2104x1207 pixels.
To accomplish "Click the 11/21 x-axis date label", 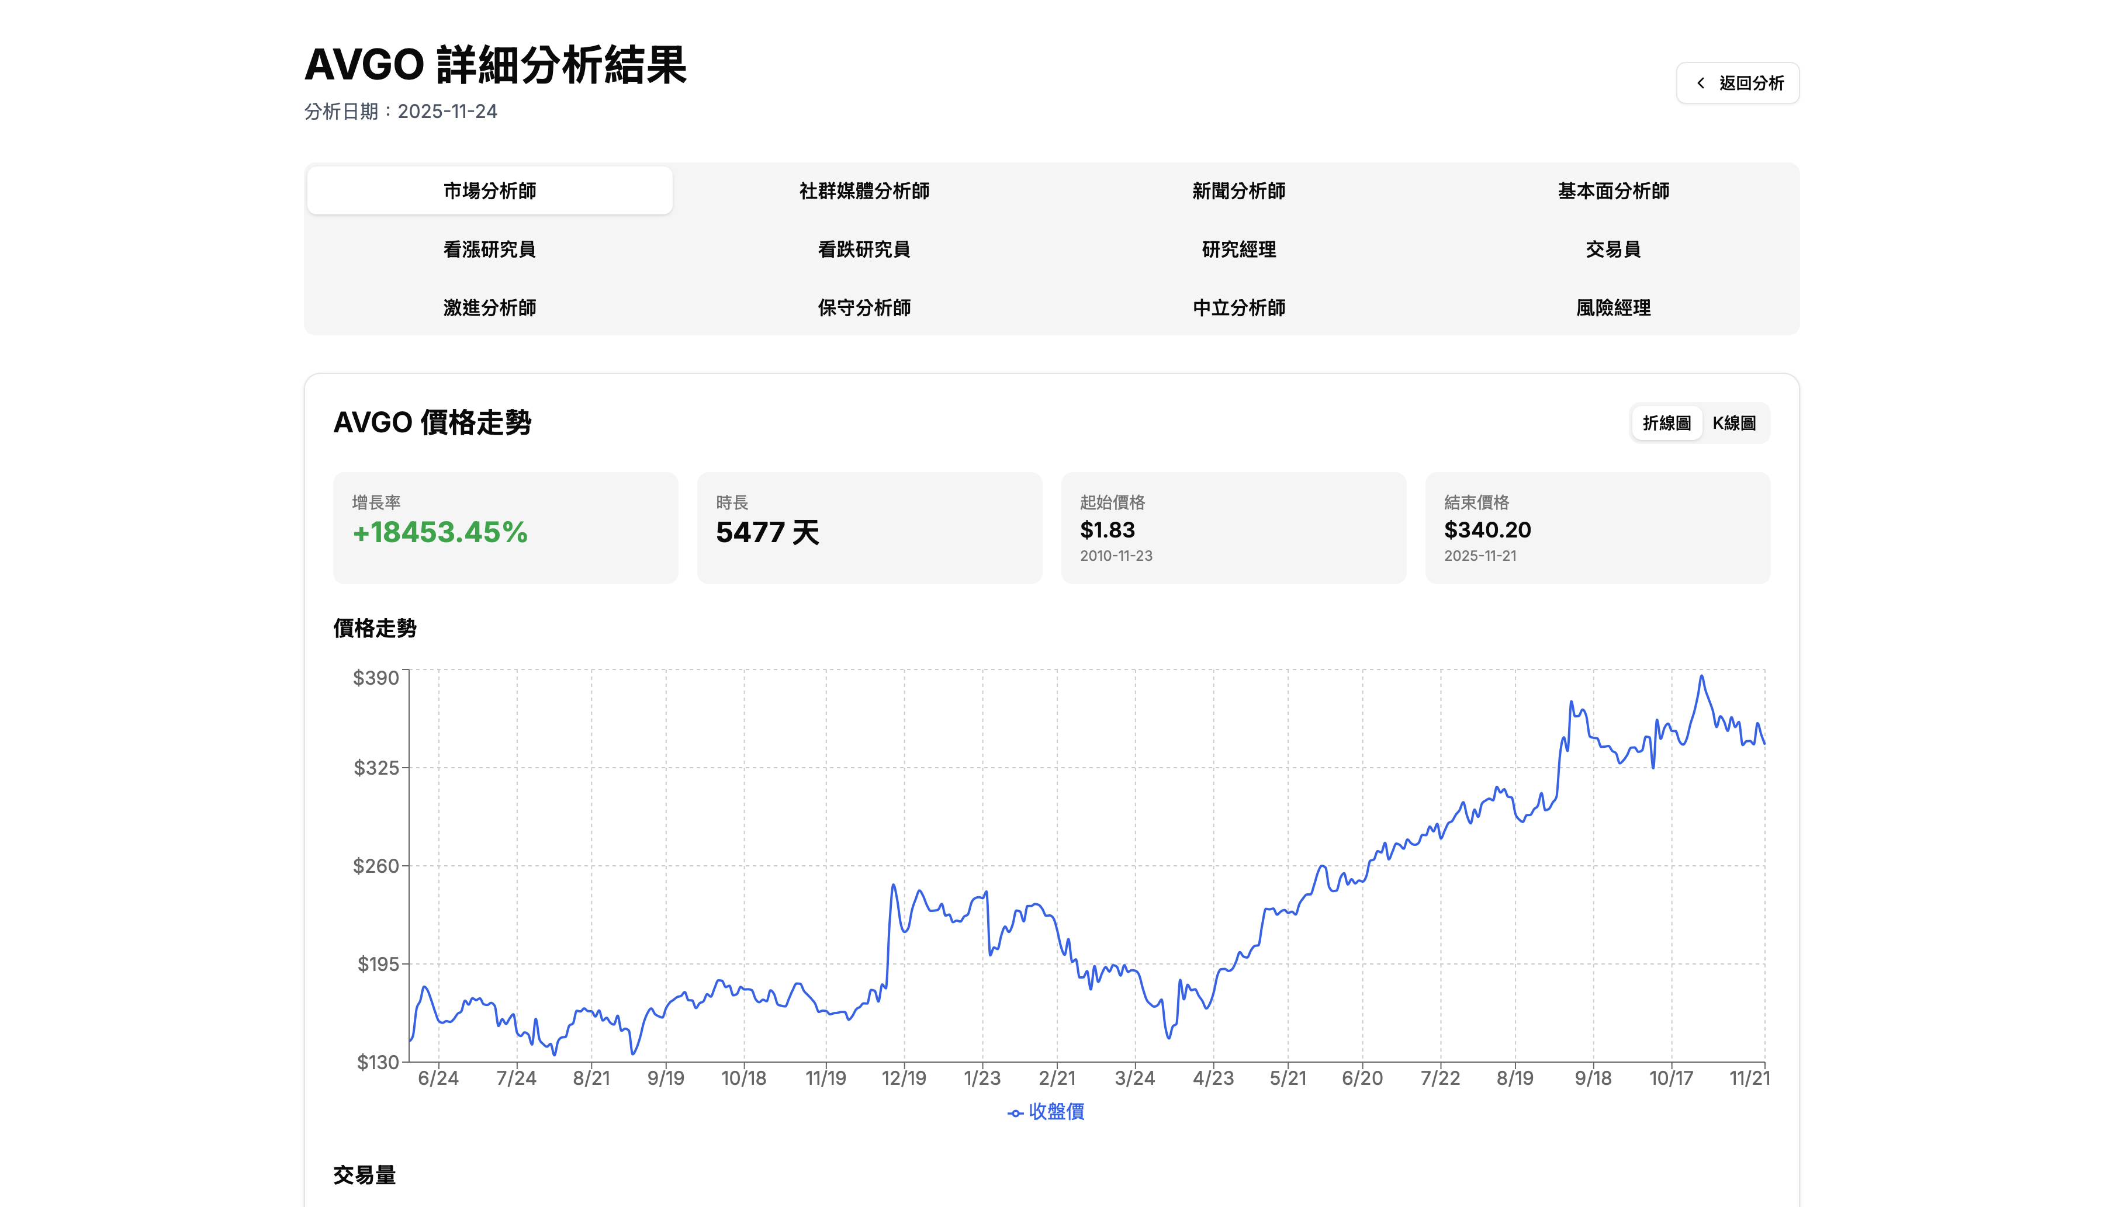I will tap(1750, 1078).
